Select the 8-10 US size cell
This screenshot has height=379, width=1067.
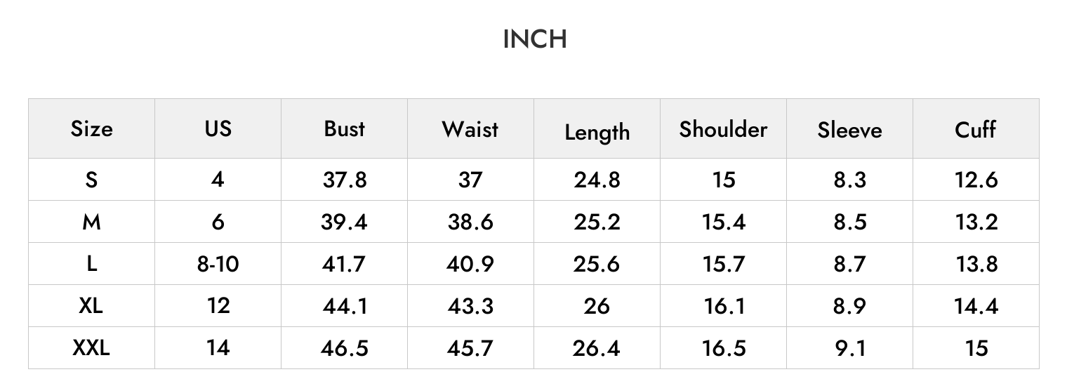pos(218,264)
